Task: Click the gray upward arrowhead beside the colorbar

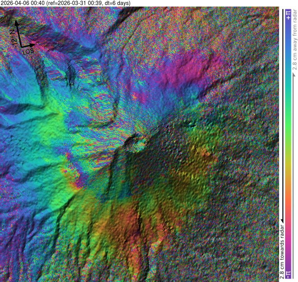Action: click(x=294, y=75)
